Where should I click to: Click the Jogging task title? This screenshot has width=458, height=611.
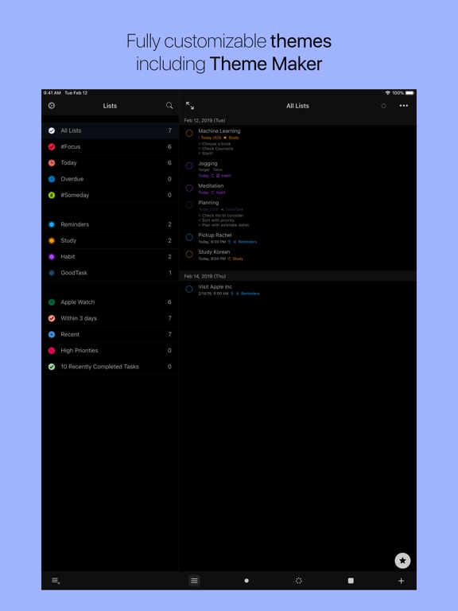[208, 164]
